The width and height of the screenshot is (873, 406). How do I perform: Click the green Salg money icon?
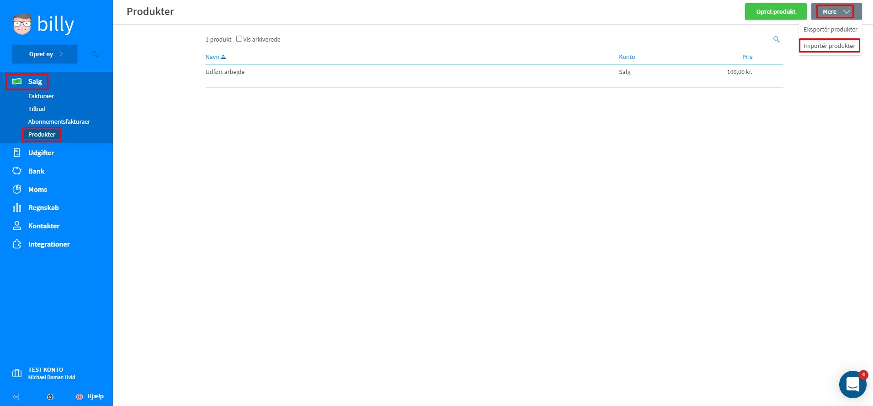pyautogui.click(x=17, y=81)
